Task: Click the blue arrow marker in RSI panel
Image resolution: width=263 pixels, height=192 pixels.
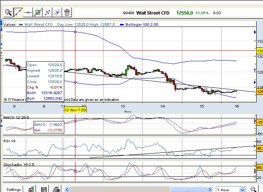Action: coord(255,146)
